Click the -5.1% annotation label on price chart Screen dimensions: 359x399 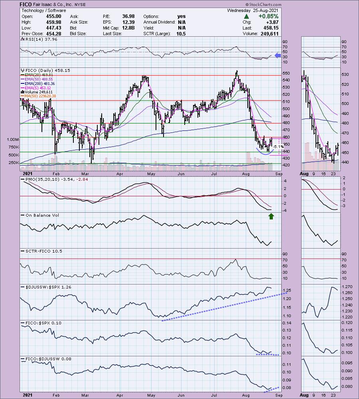[278, 146]
